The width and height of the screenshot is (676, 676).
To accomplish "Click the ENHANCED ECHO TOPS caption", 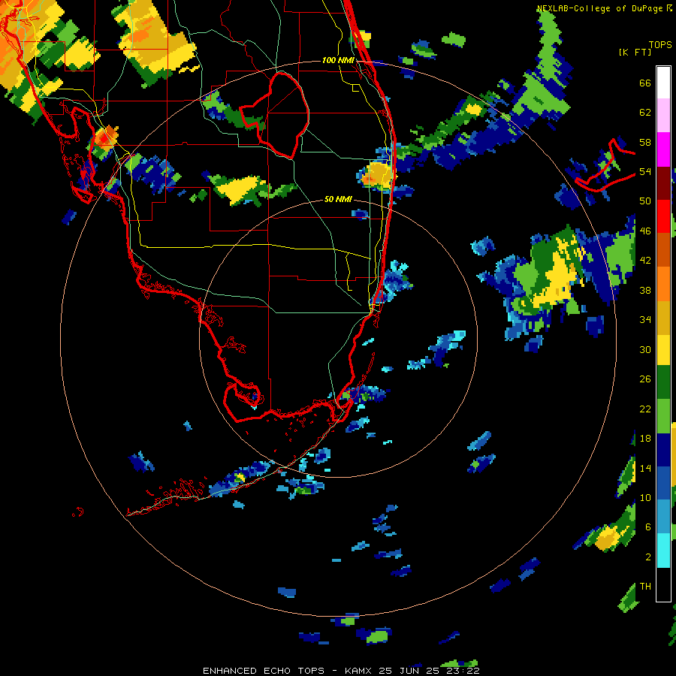I will click(x=264, y=671).
